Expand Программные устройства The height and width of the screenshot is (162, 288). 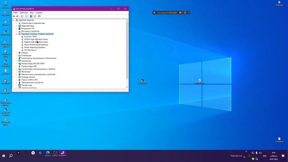[x=17, y=82]
